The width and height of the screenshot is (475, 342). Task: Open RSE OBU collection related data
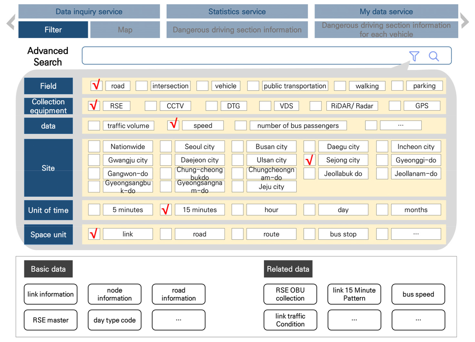click(290, 294)
